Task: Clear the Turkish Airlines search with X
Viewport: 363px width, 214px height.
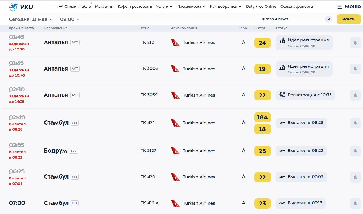Action: click(329, 19)
